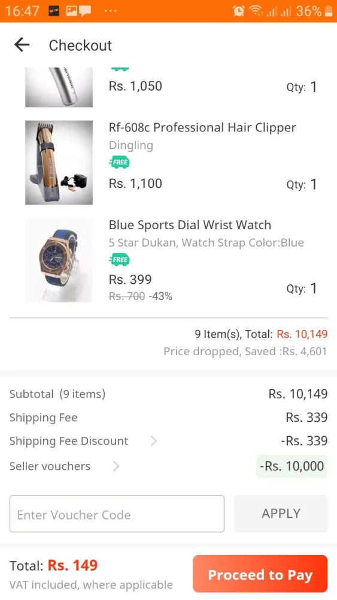Tap the back arrow beside Checkout
The height and width of the screenshot is (600, 337).
(x=22, y=45)
